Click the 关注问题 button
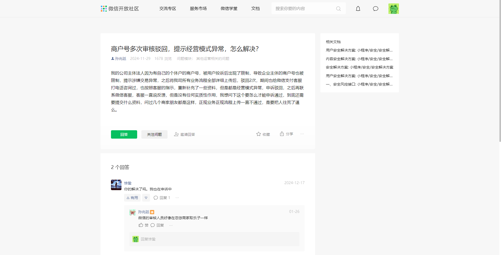 (154, 134)
